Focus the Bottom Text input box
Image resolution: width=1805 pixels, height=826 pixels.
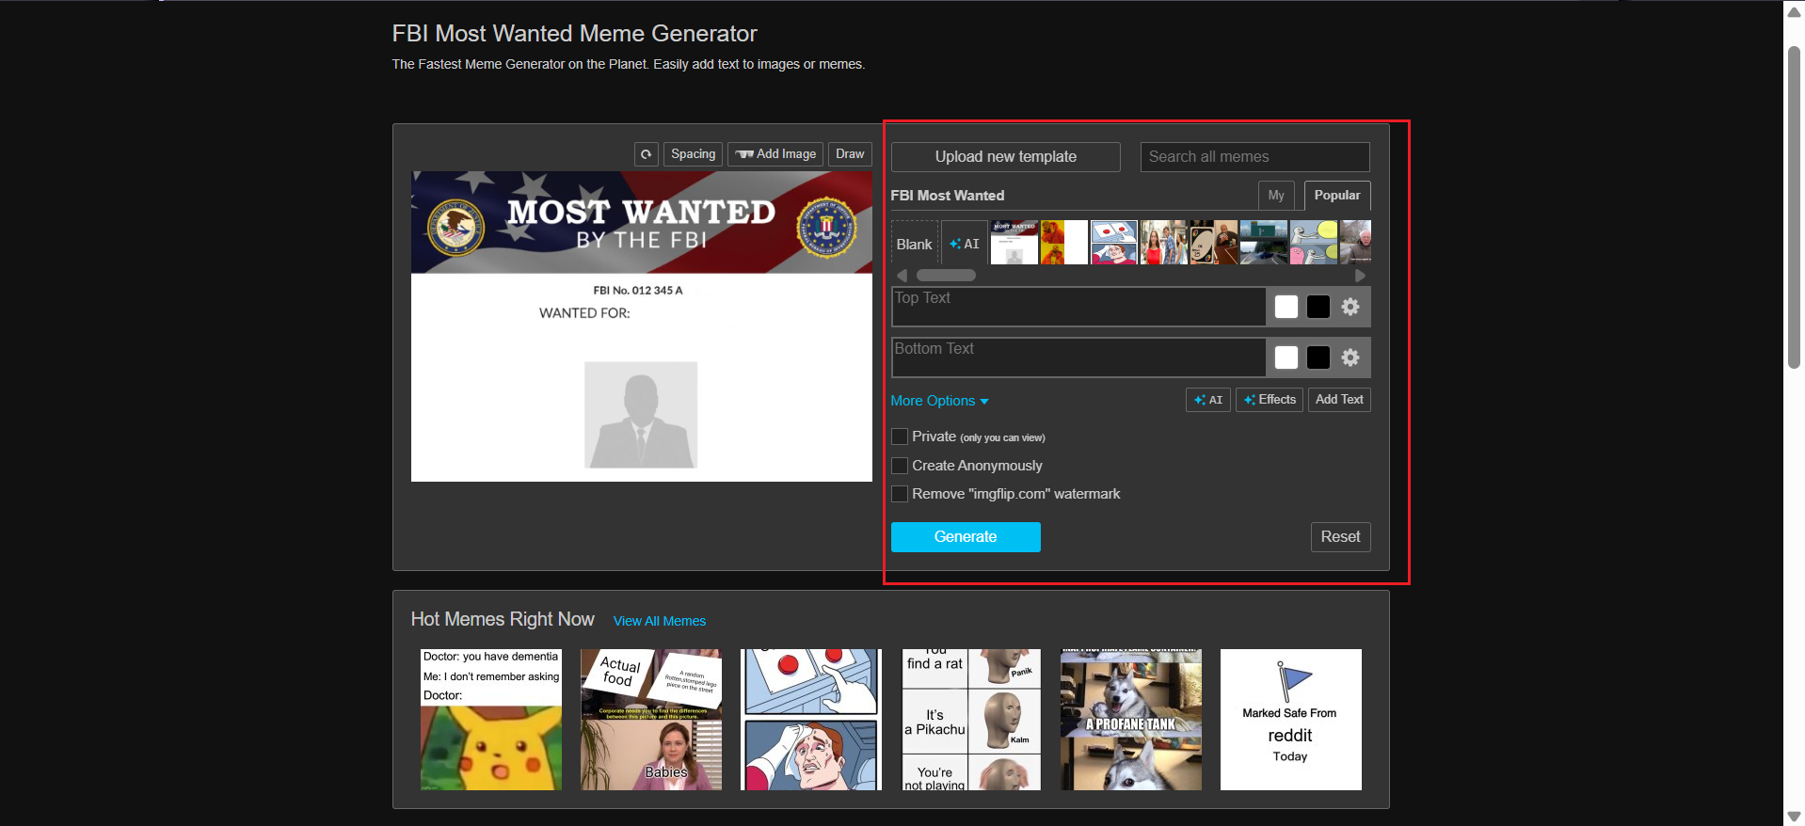[1078, 357]
